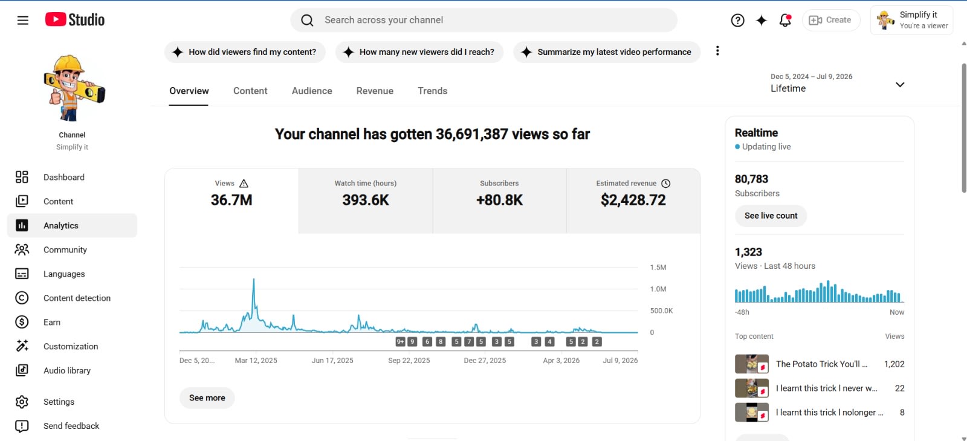Open the help question mark icon
The image size is (967, 441).
(737, 21)
